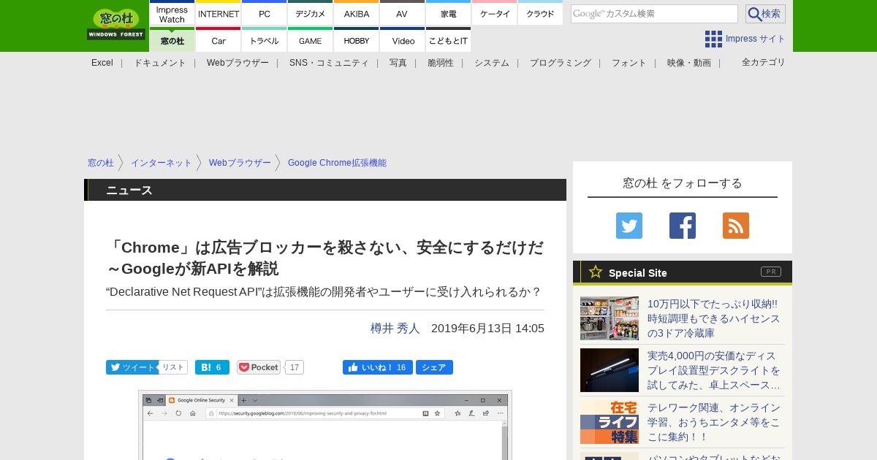Open the 在宅ライフ特集 banner thumbnail
Image resolution: width=877 pixels, height=460 pixels.
coord(610,422)
